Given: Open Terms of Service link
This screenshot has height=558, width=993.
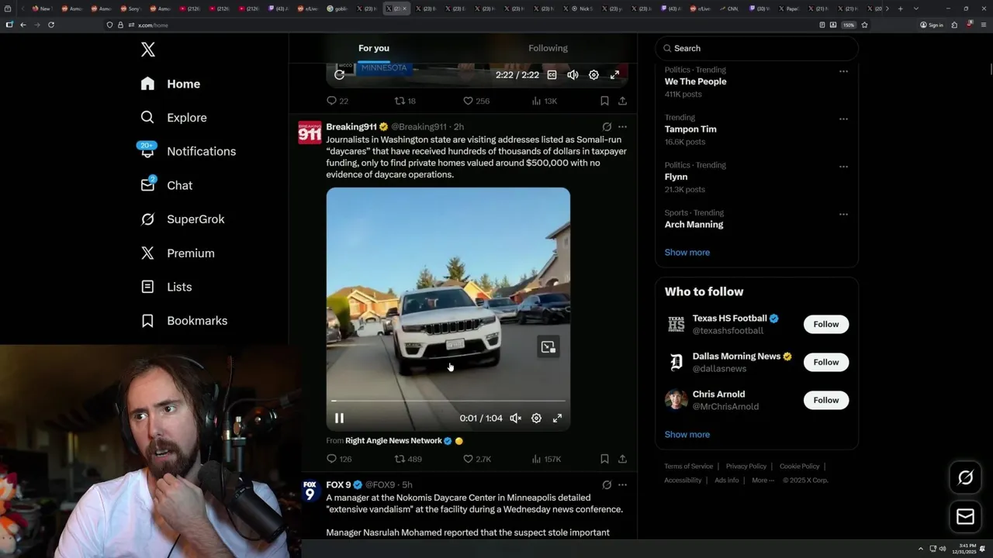Looking at the screenshot, I should 688,467.
